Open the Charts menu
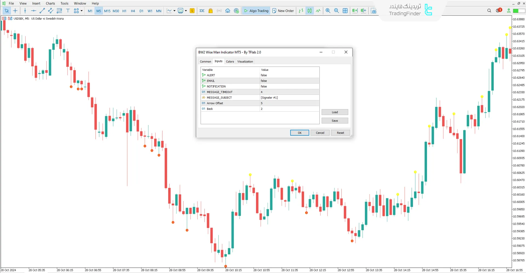 (x=50, y=3)
